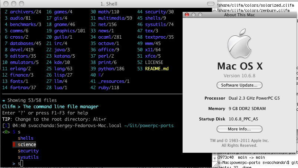Click the finance/3 directory entry

pos(22,75)
